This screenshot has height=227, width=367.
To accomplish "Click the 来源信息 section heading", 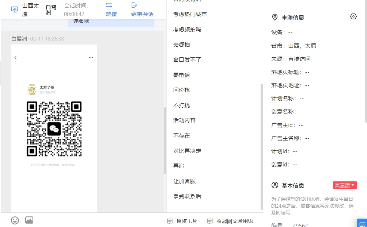I will coord(293,17).
